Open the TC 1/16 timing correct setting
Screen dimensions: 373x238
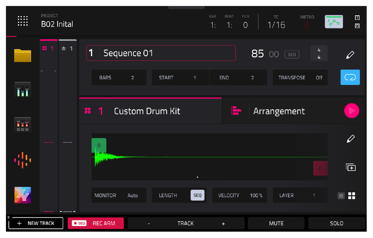pyautogui.click(x=276, y=25)
